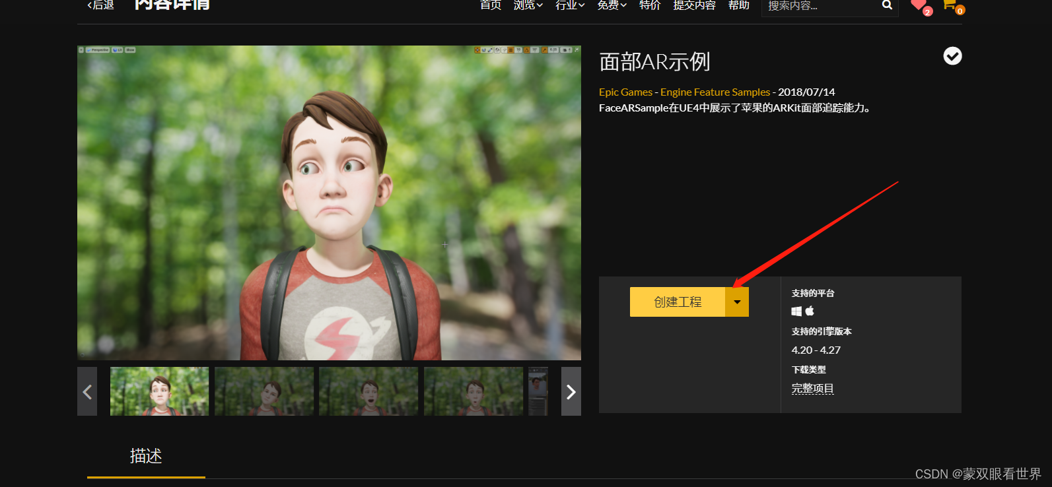
Task: Click the search magnifier icon
Action: click(x=887, y=5)
